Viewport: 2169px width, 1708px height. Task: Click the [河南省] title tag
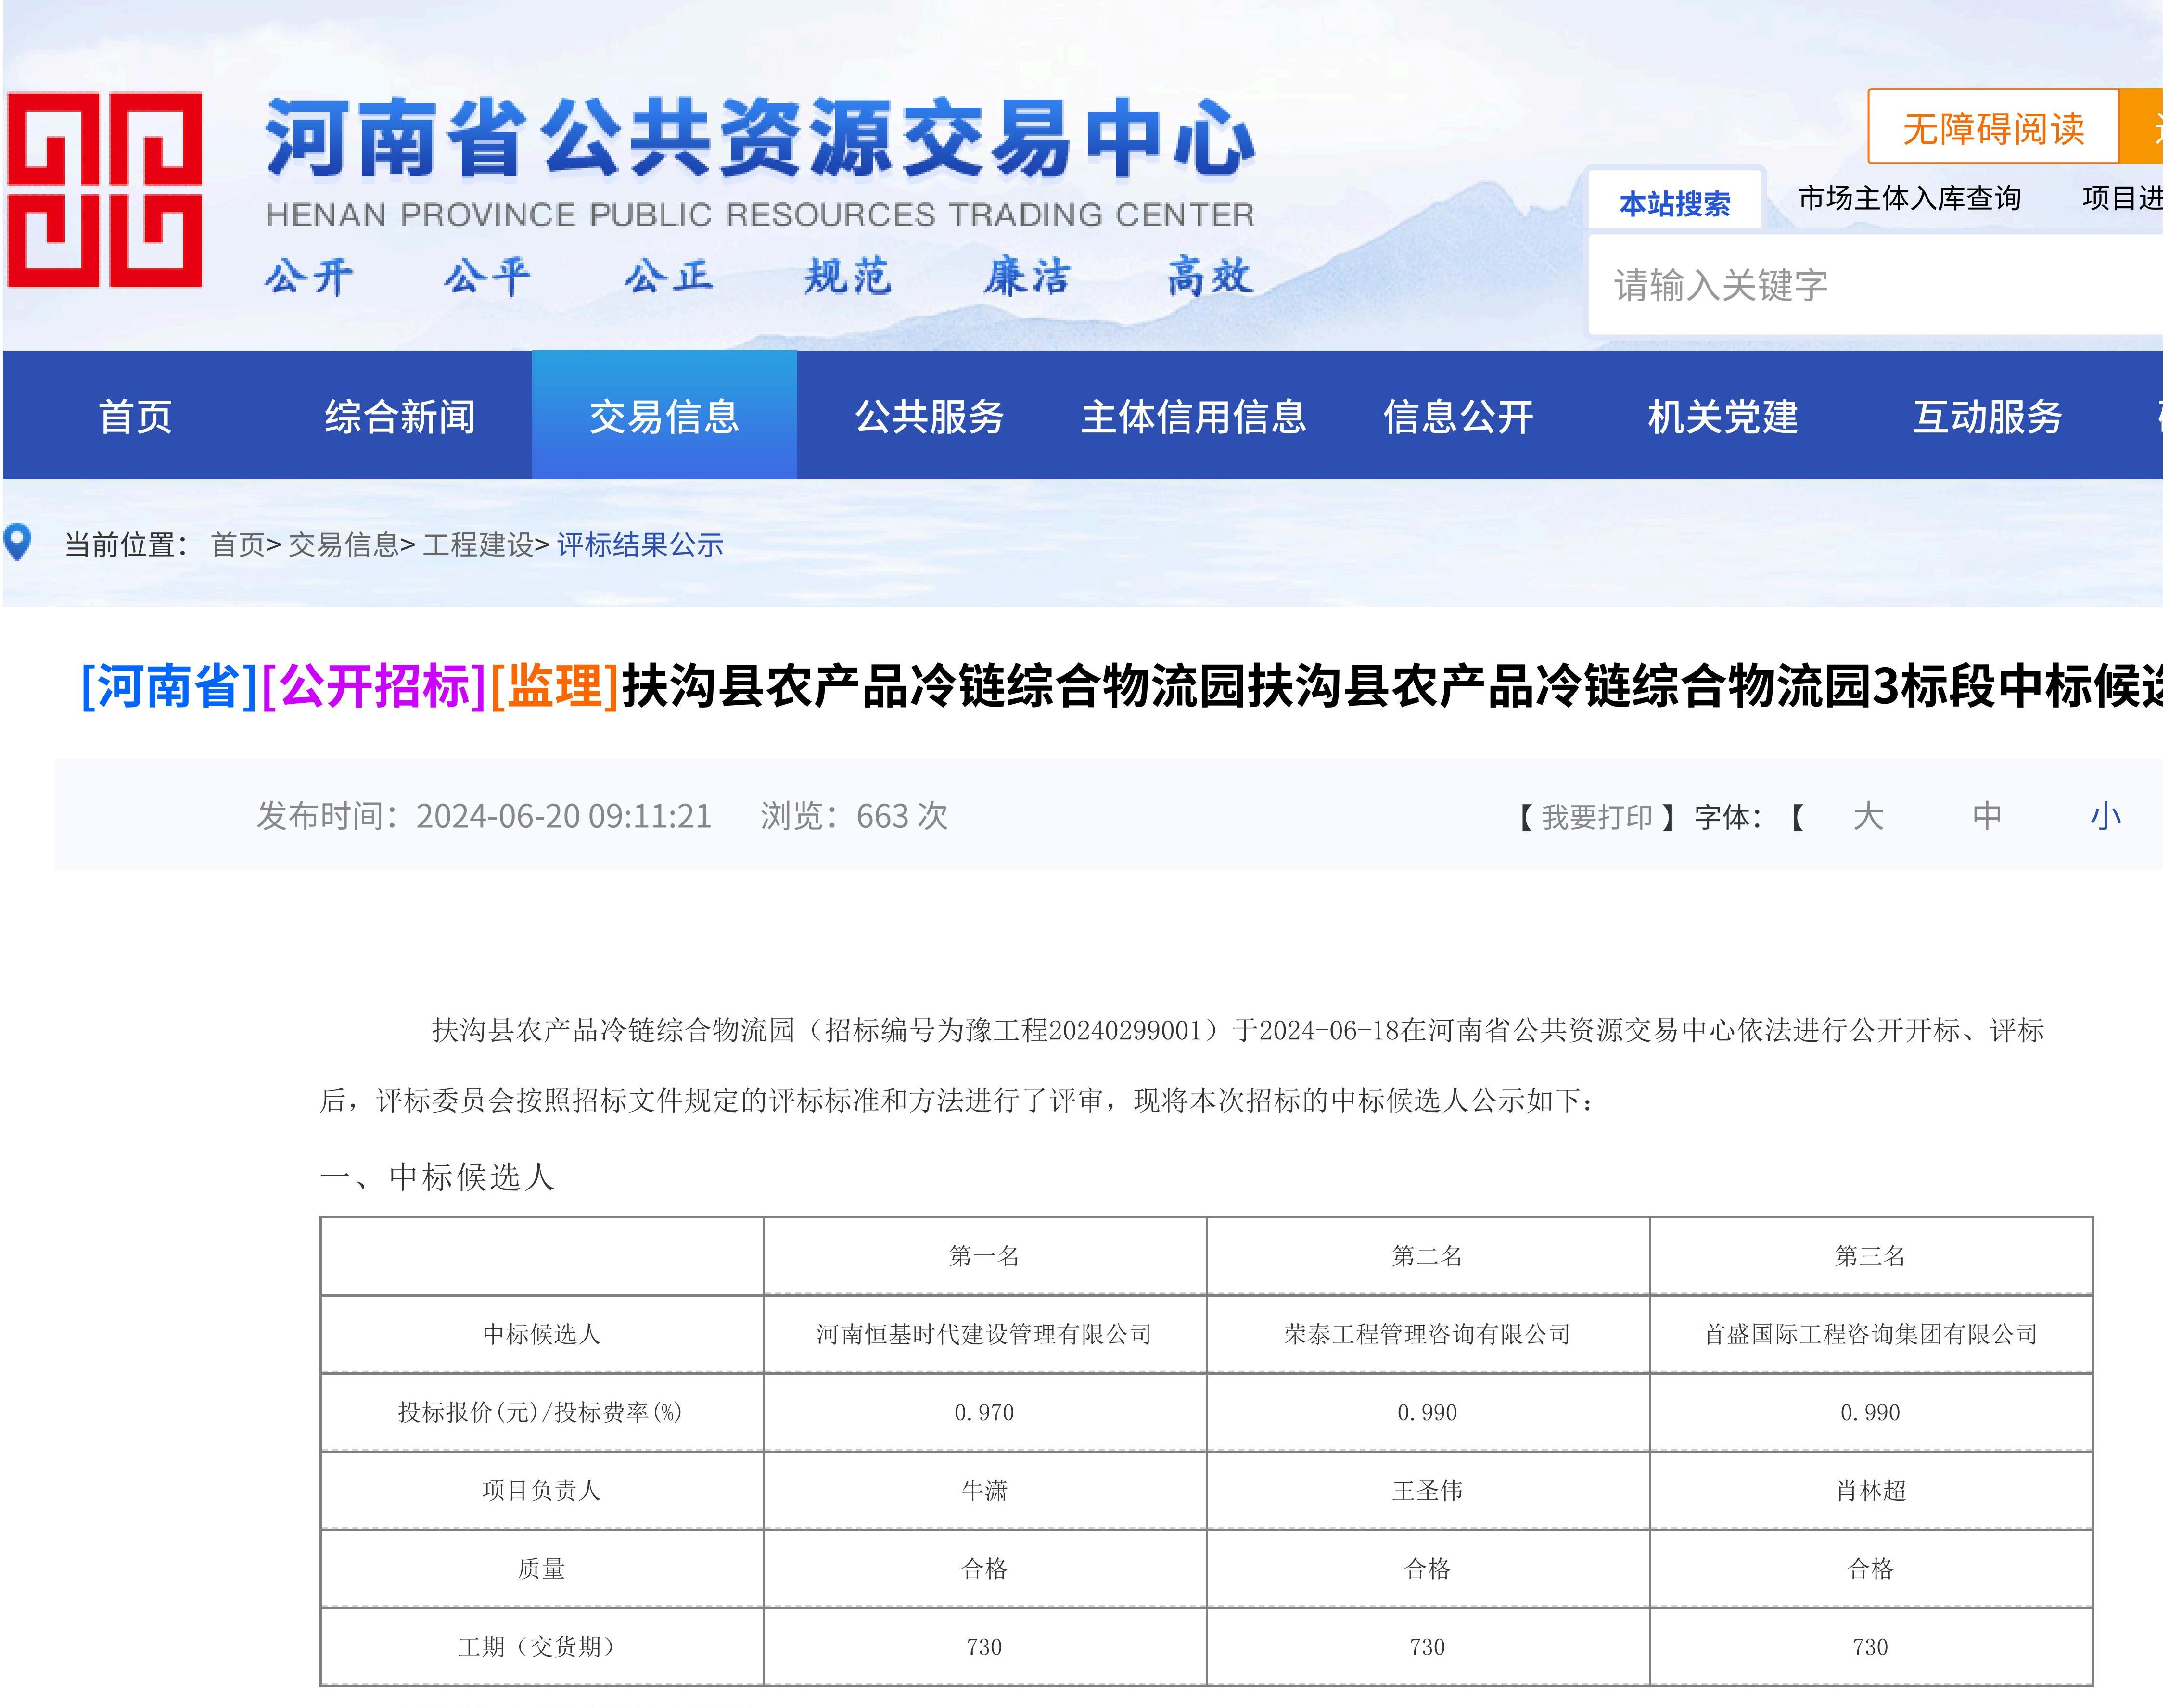(169, 686)
